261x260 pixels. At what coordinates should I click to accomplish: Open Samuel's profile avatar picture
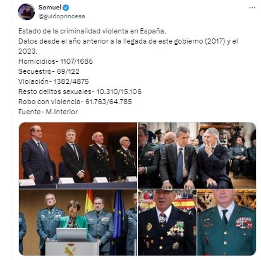point(27,12)
